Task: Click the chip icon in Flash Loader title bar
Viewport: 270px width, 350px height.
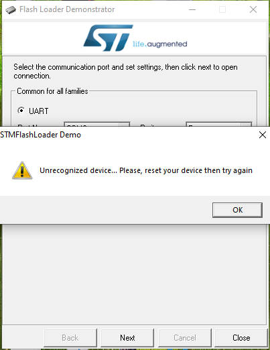Action: coord(11,9)
